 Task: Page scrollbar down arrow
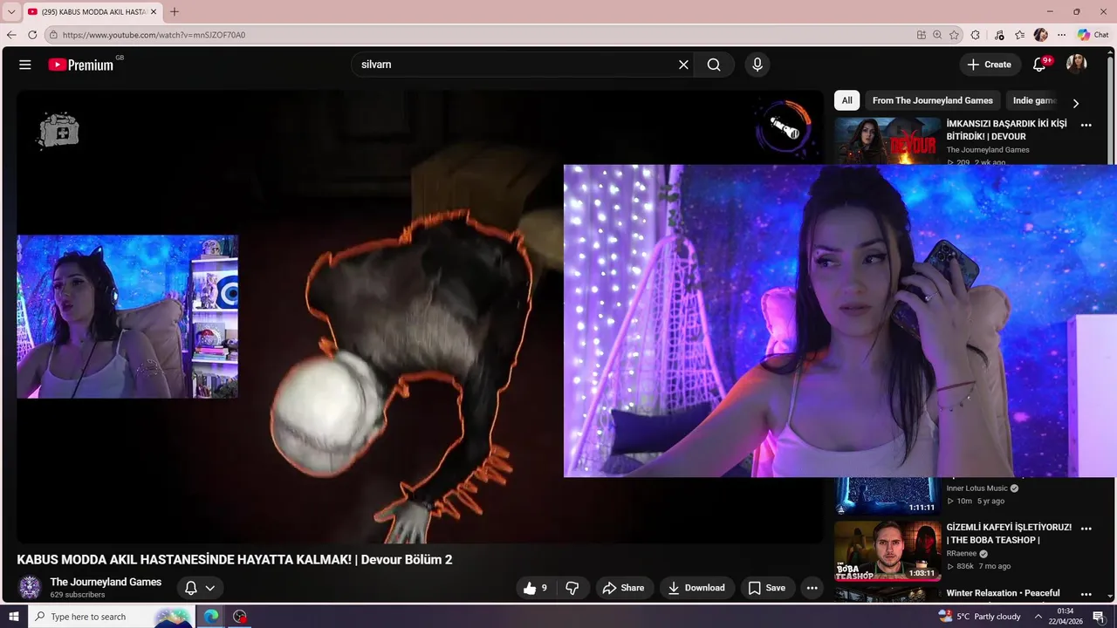pyautogui.click(x=1111, y=597)
